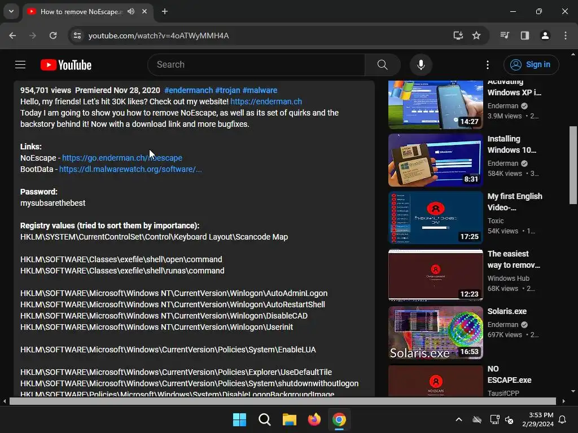Open the Chrome three-dot menu

point(566,36)
